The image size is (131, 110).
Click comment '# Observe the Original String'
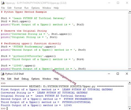pyautogui.click(x=24, y=31)
